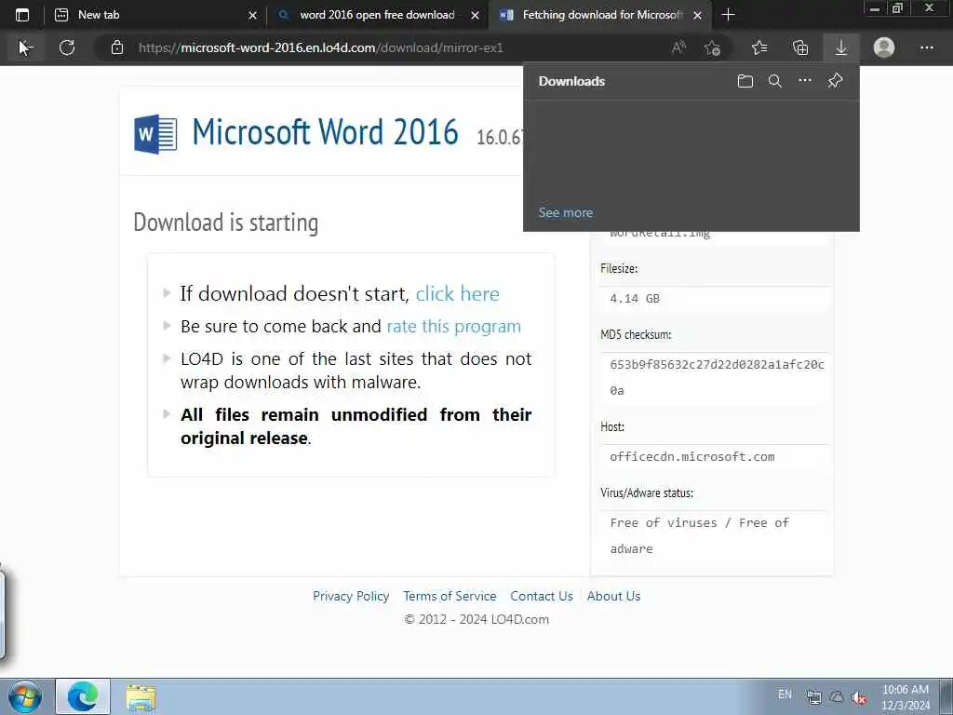This screenshot has width=953, height=715.
Task: Click the Read aloud icon
Action: (x=678, y=47)
